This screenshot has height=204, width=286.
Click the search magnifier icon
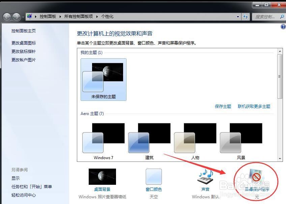pyautogui.click(x=282, y=17)
